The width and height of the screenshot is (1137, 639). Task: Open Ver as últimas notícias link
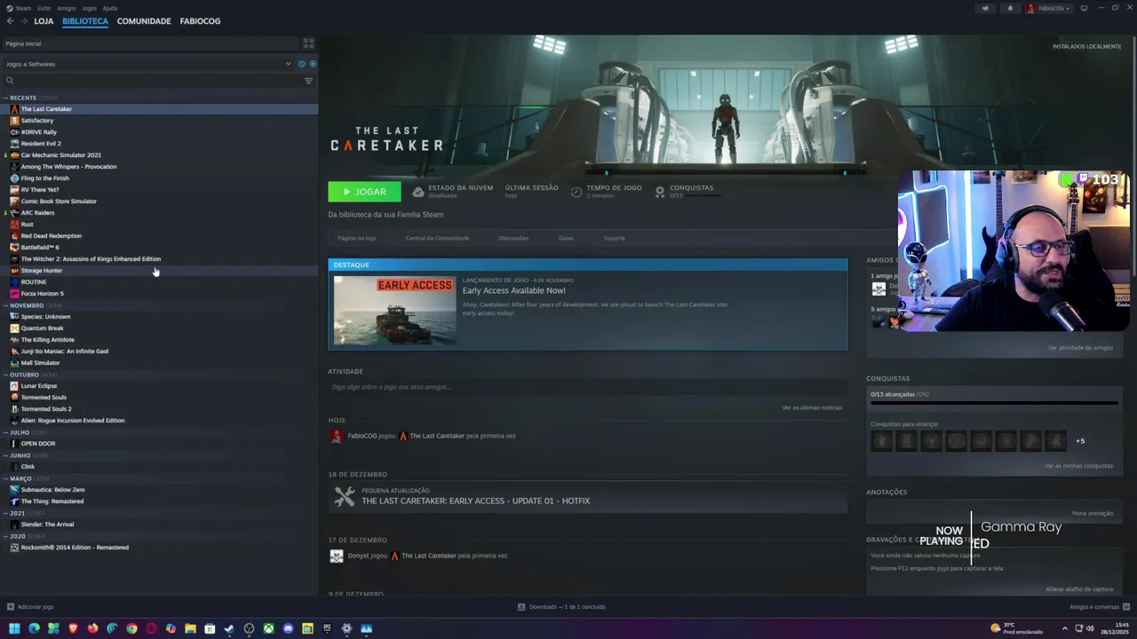[812, 407]
